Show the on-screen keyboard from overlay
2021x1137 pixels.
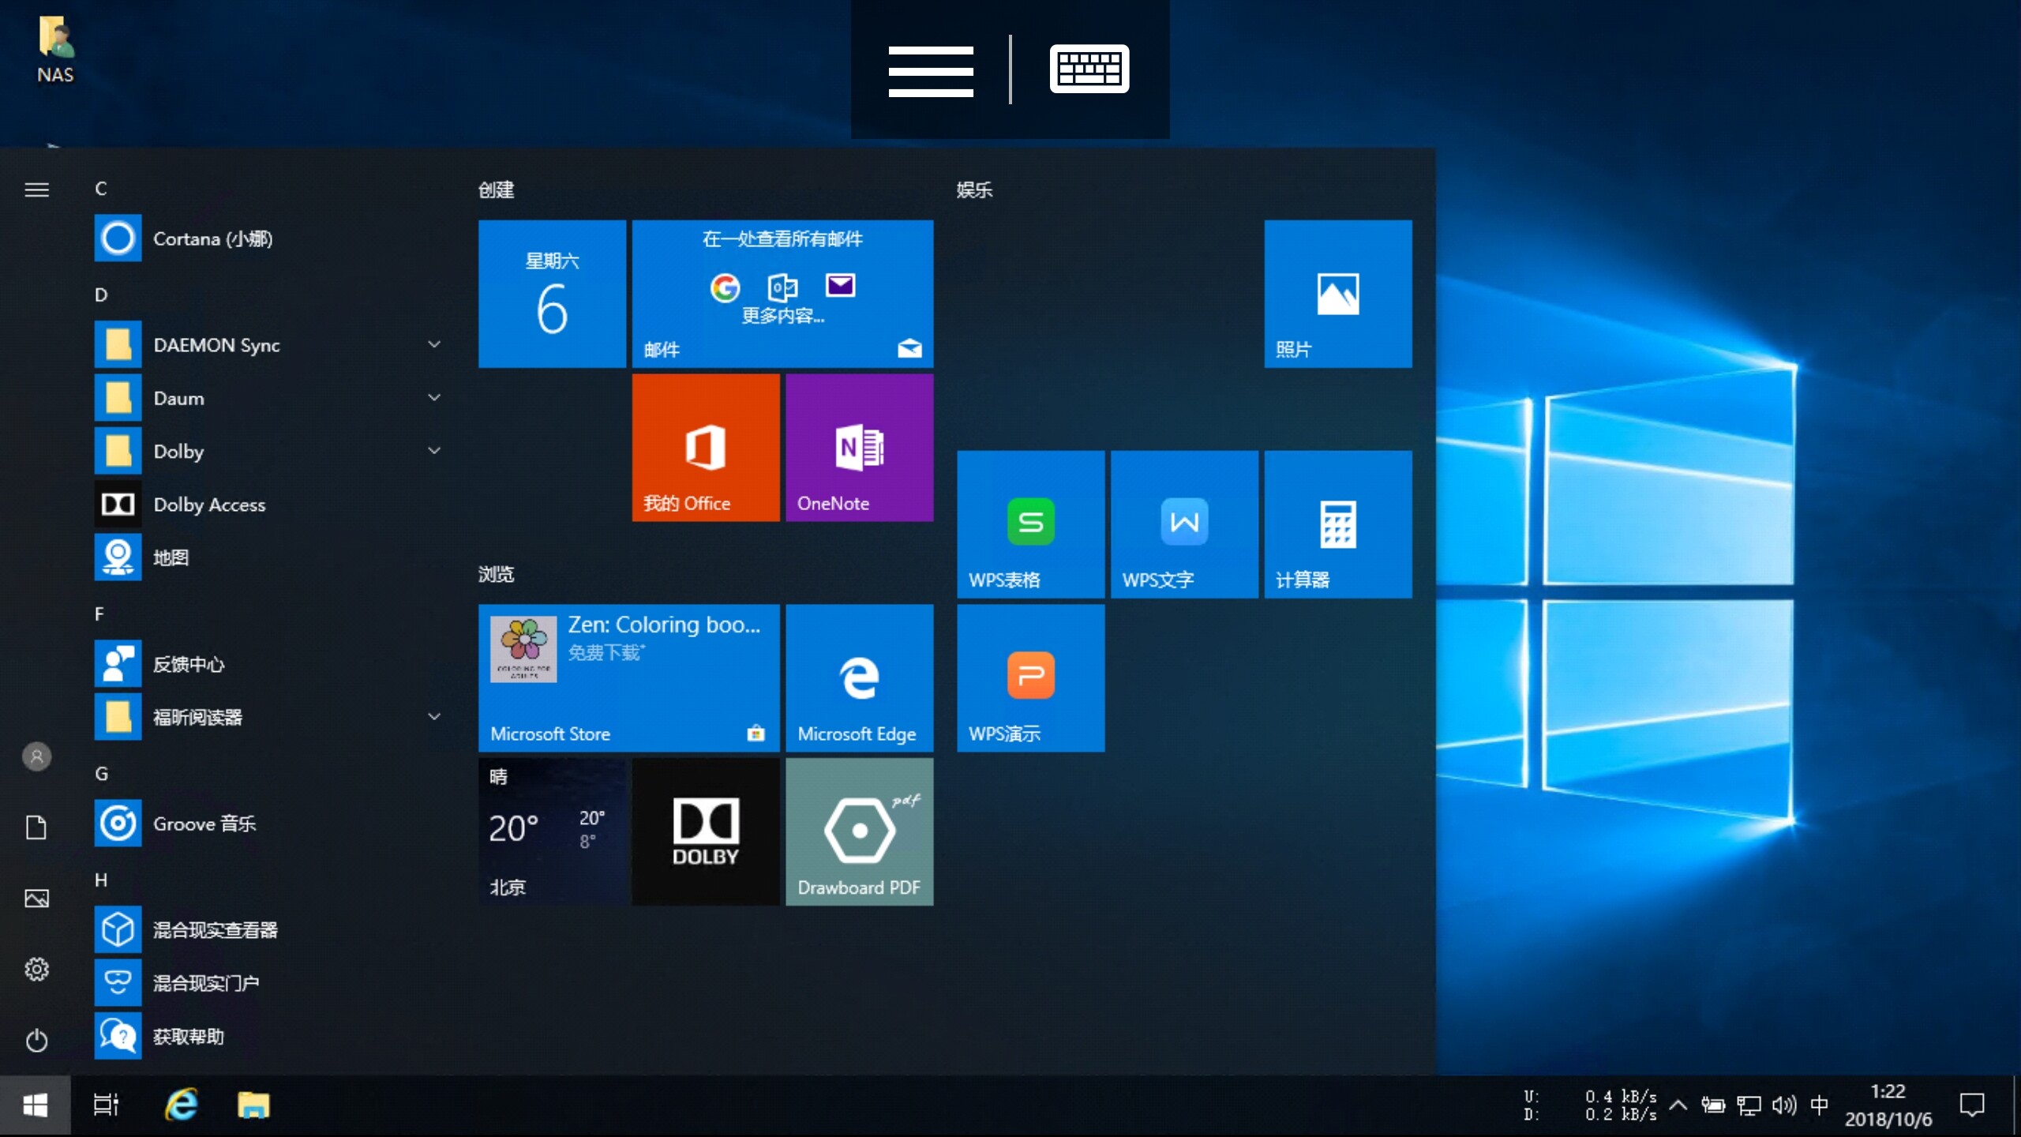pos(1089,69)
